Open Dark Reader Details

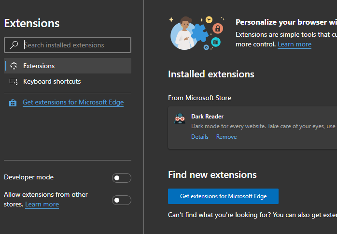[x=200, y=137]
